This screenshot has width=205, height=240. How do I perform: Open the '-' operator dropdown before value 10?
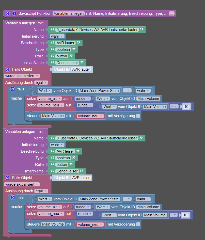[x=174, y=215]
